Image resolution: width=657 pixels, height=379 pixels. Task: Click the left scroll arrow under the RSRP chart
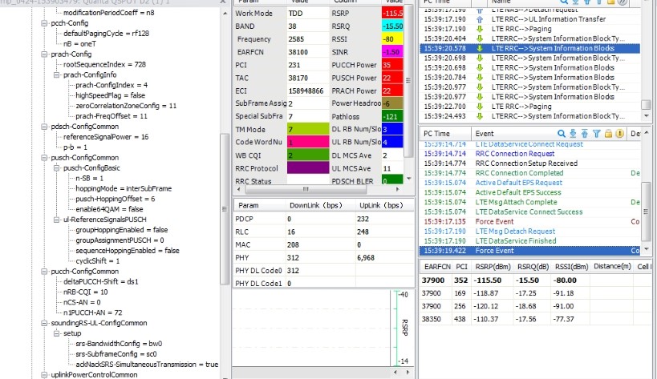point(395,372)
